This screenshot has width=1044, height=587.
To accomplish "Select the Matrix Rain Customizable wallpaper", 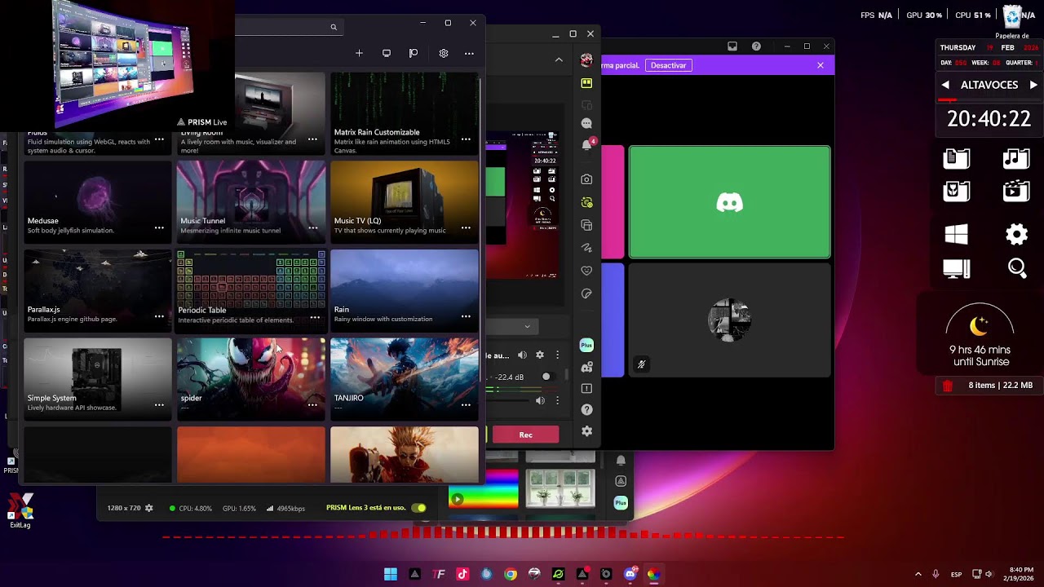I will point(405,114).
